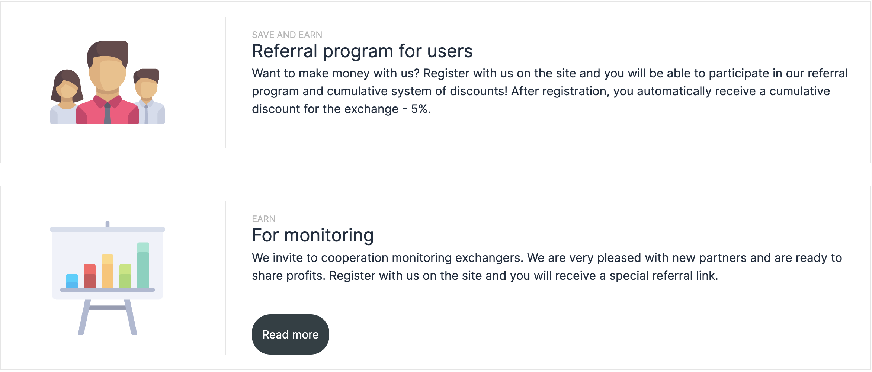Screen dimensions: 872x372
Task: Click the red bar in the chart
Action: 90,276
